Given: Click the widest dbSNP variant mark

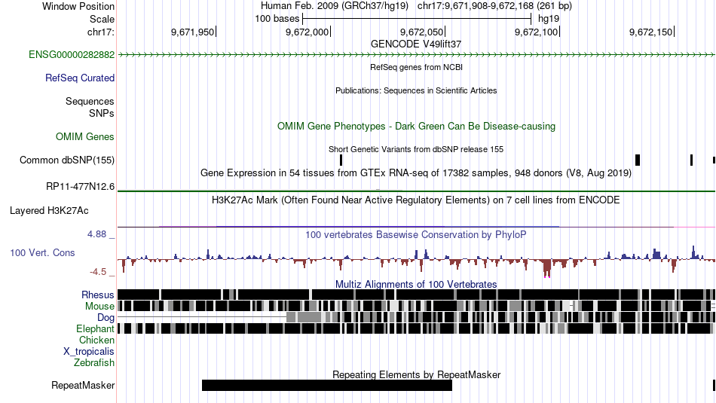Looking at the screenshot, I should click(638, 160).
